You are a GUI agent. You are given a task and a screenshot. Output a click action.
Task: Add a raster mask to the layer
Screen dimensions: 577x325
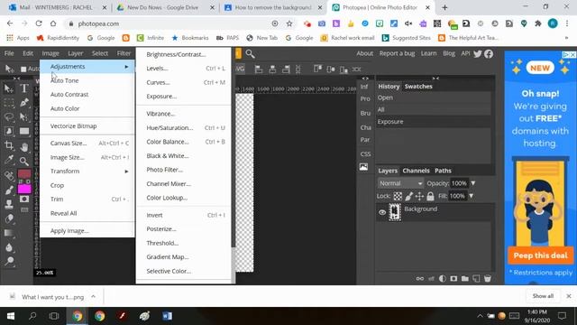click(x=453, y=279)
